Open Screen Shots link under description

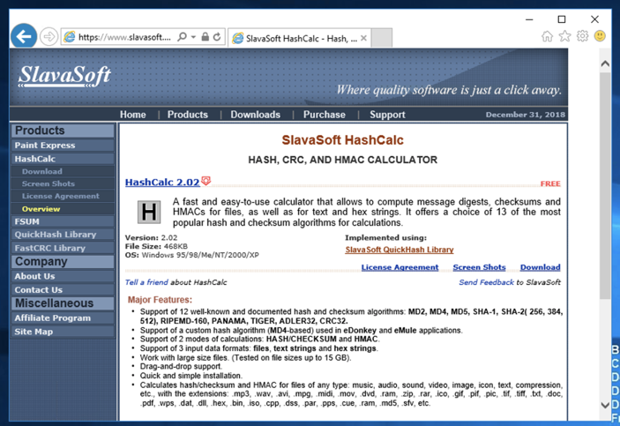[x=479, y=267]
